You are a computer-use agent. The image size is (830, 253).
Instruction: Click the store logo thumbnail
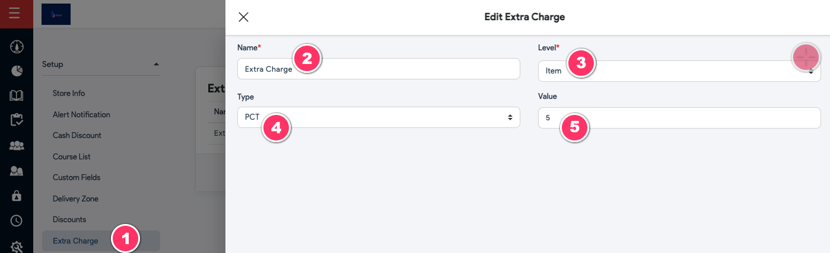[x=56, y=14]
